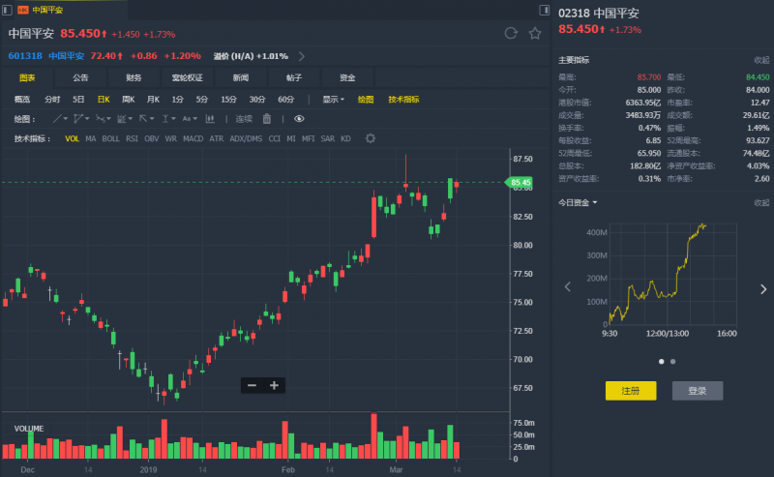Click the zoom in plus button on chart
The height and width of the screenshot is (477, 774).
[275, 385]
